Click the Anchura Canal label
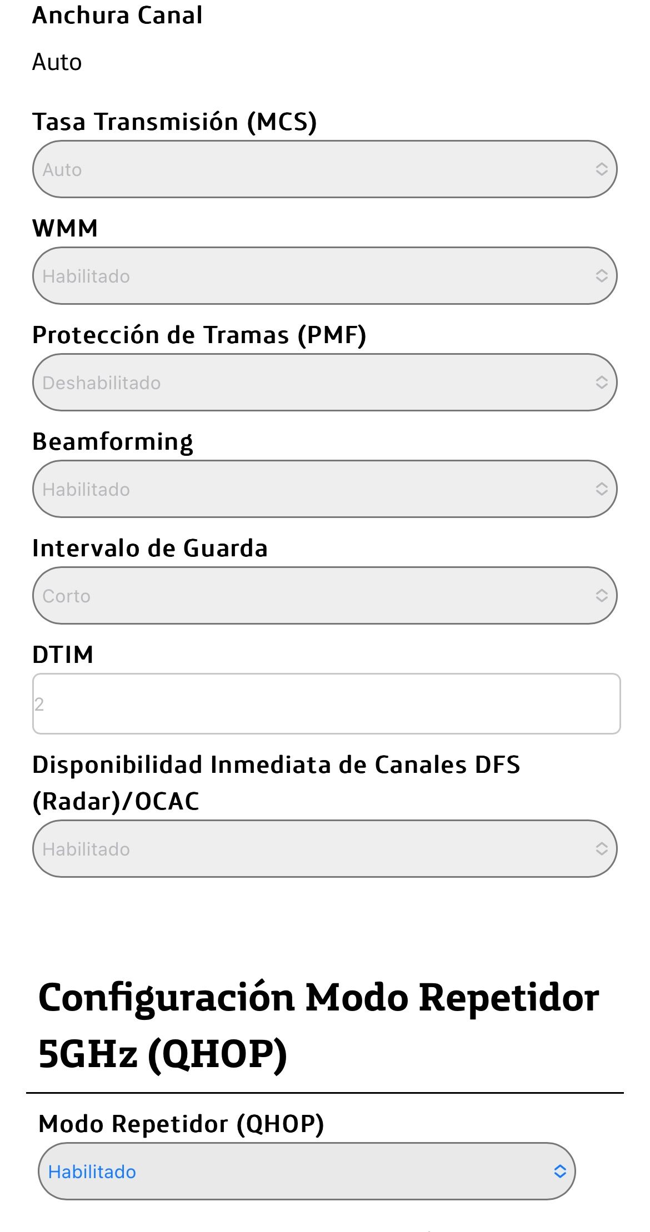This screenshot has width=650, height=1232. (117, 16)
